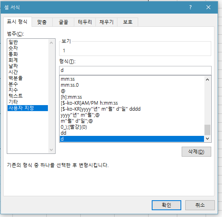Open the 테두리 tab
The height and width of the screenshot is (217, 222).
point(85,22)
